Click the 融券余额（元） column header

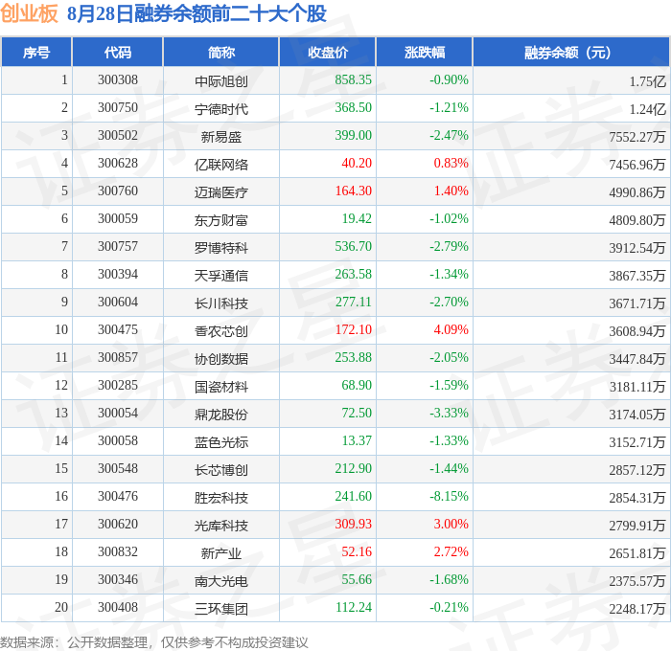(x=571, y=53)
